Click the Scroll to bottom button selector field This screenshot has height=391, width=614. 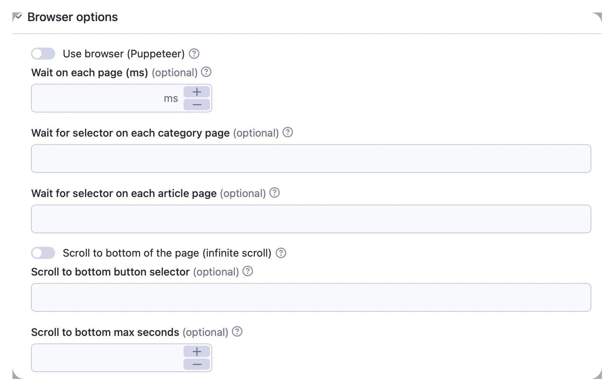tap(302, 297)
